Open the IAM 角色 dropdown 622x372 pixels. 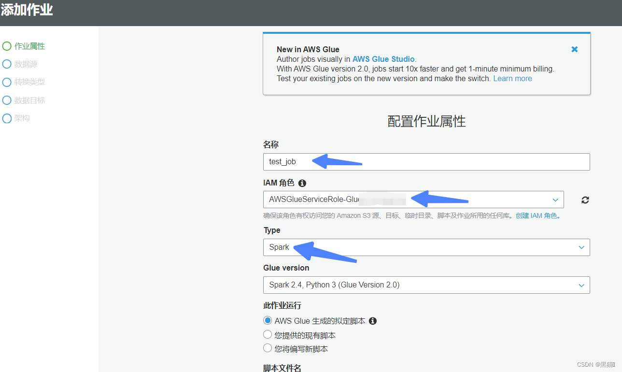click(x=413, y=200)
